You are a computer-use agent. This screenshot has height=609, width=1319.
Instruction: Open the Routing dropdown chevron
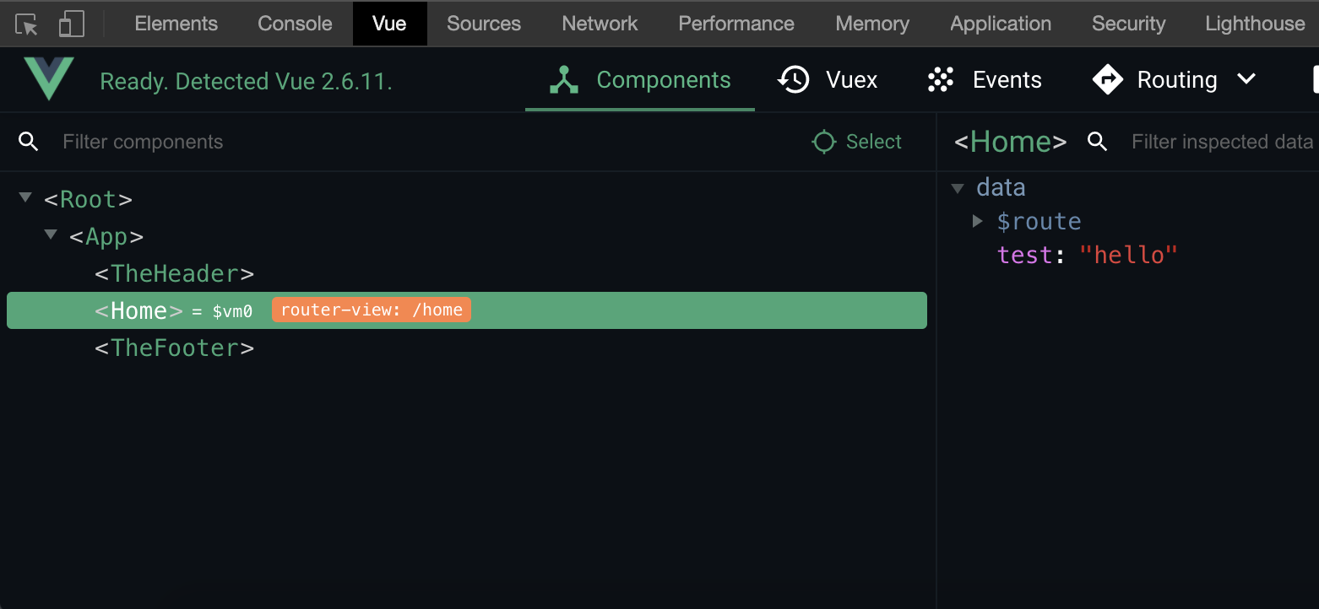(x=1246, y=79)
